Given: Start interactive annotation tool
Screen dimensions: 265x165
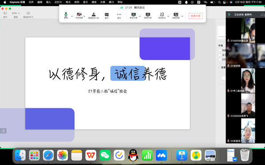Looking at the screenshot, I should 162,15.
